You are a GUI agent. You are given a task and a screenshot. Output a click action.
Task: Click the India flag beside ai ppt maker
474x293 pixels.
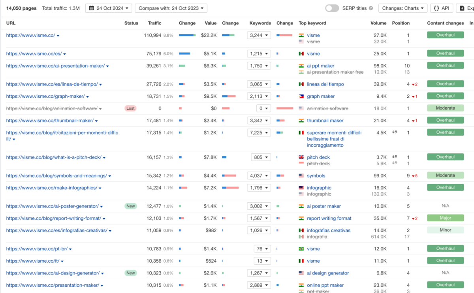(301, 66)
